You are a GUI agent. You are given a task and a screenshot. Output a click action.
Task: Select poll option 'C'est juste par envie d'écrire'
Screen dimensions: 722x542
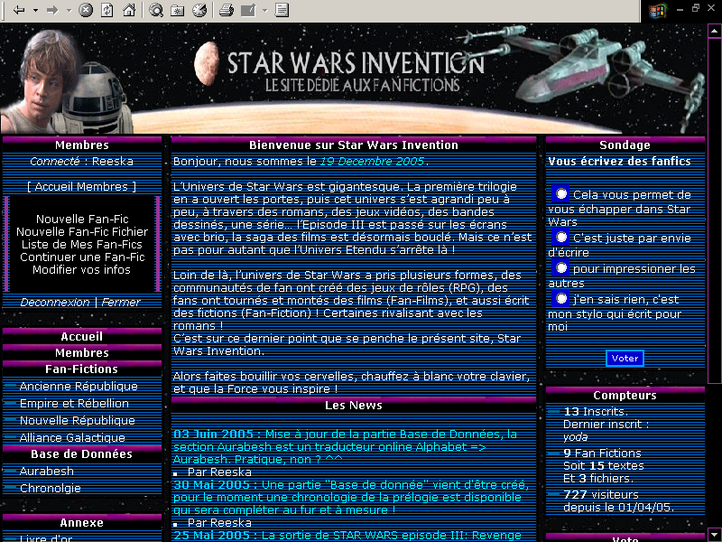(x=560, y=238)
